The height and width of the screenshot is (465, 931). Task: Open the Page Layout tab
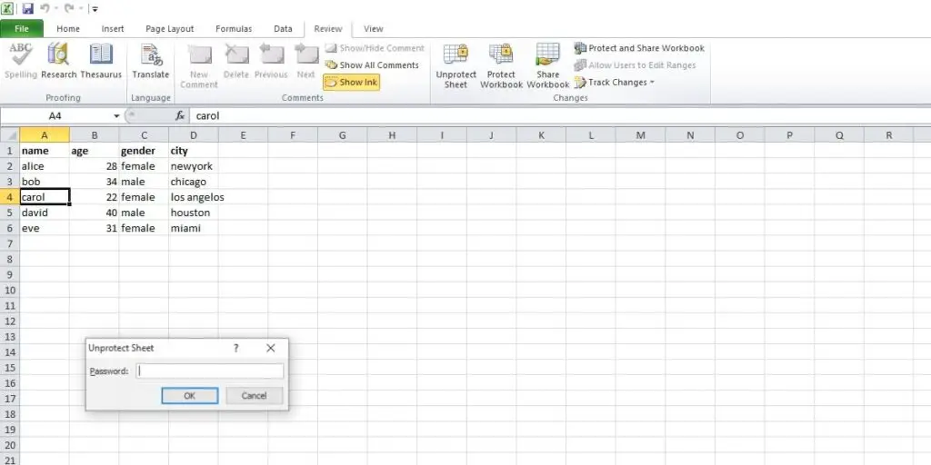170,28
